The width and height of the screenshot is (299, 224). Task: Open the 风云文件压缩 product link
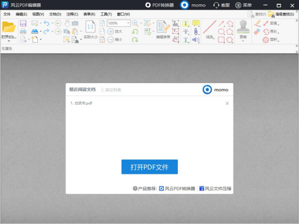pyautogui.click(x=215, y=188)
